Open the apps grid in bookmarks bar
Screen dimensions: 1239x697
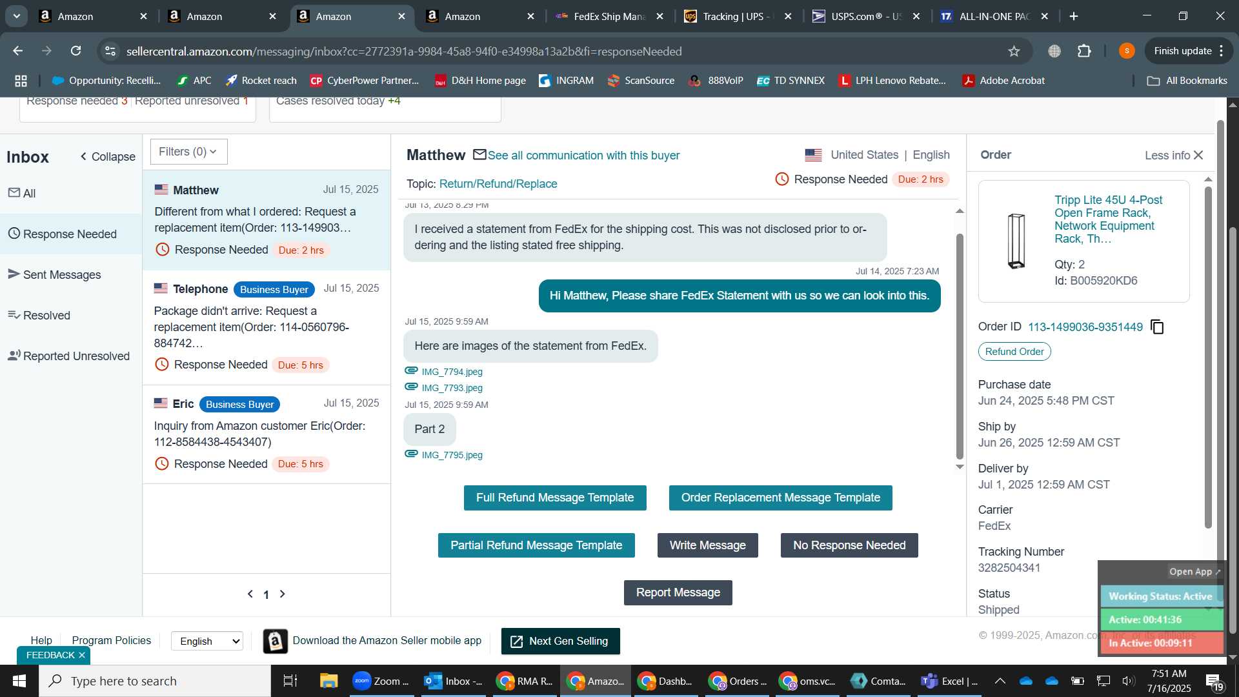(x=21, y=81)
